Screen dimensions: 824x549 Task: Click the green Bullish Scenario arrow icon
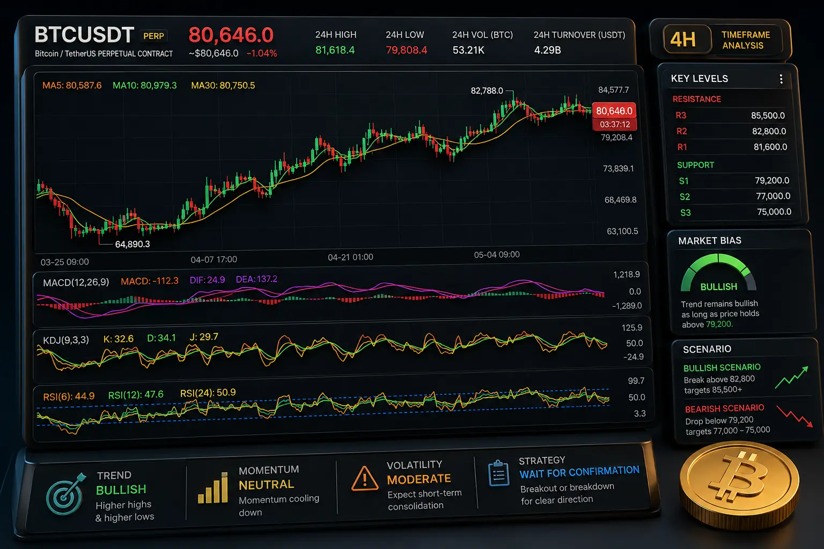click(792, 377)
